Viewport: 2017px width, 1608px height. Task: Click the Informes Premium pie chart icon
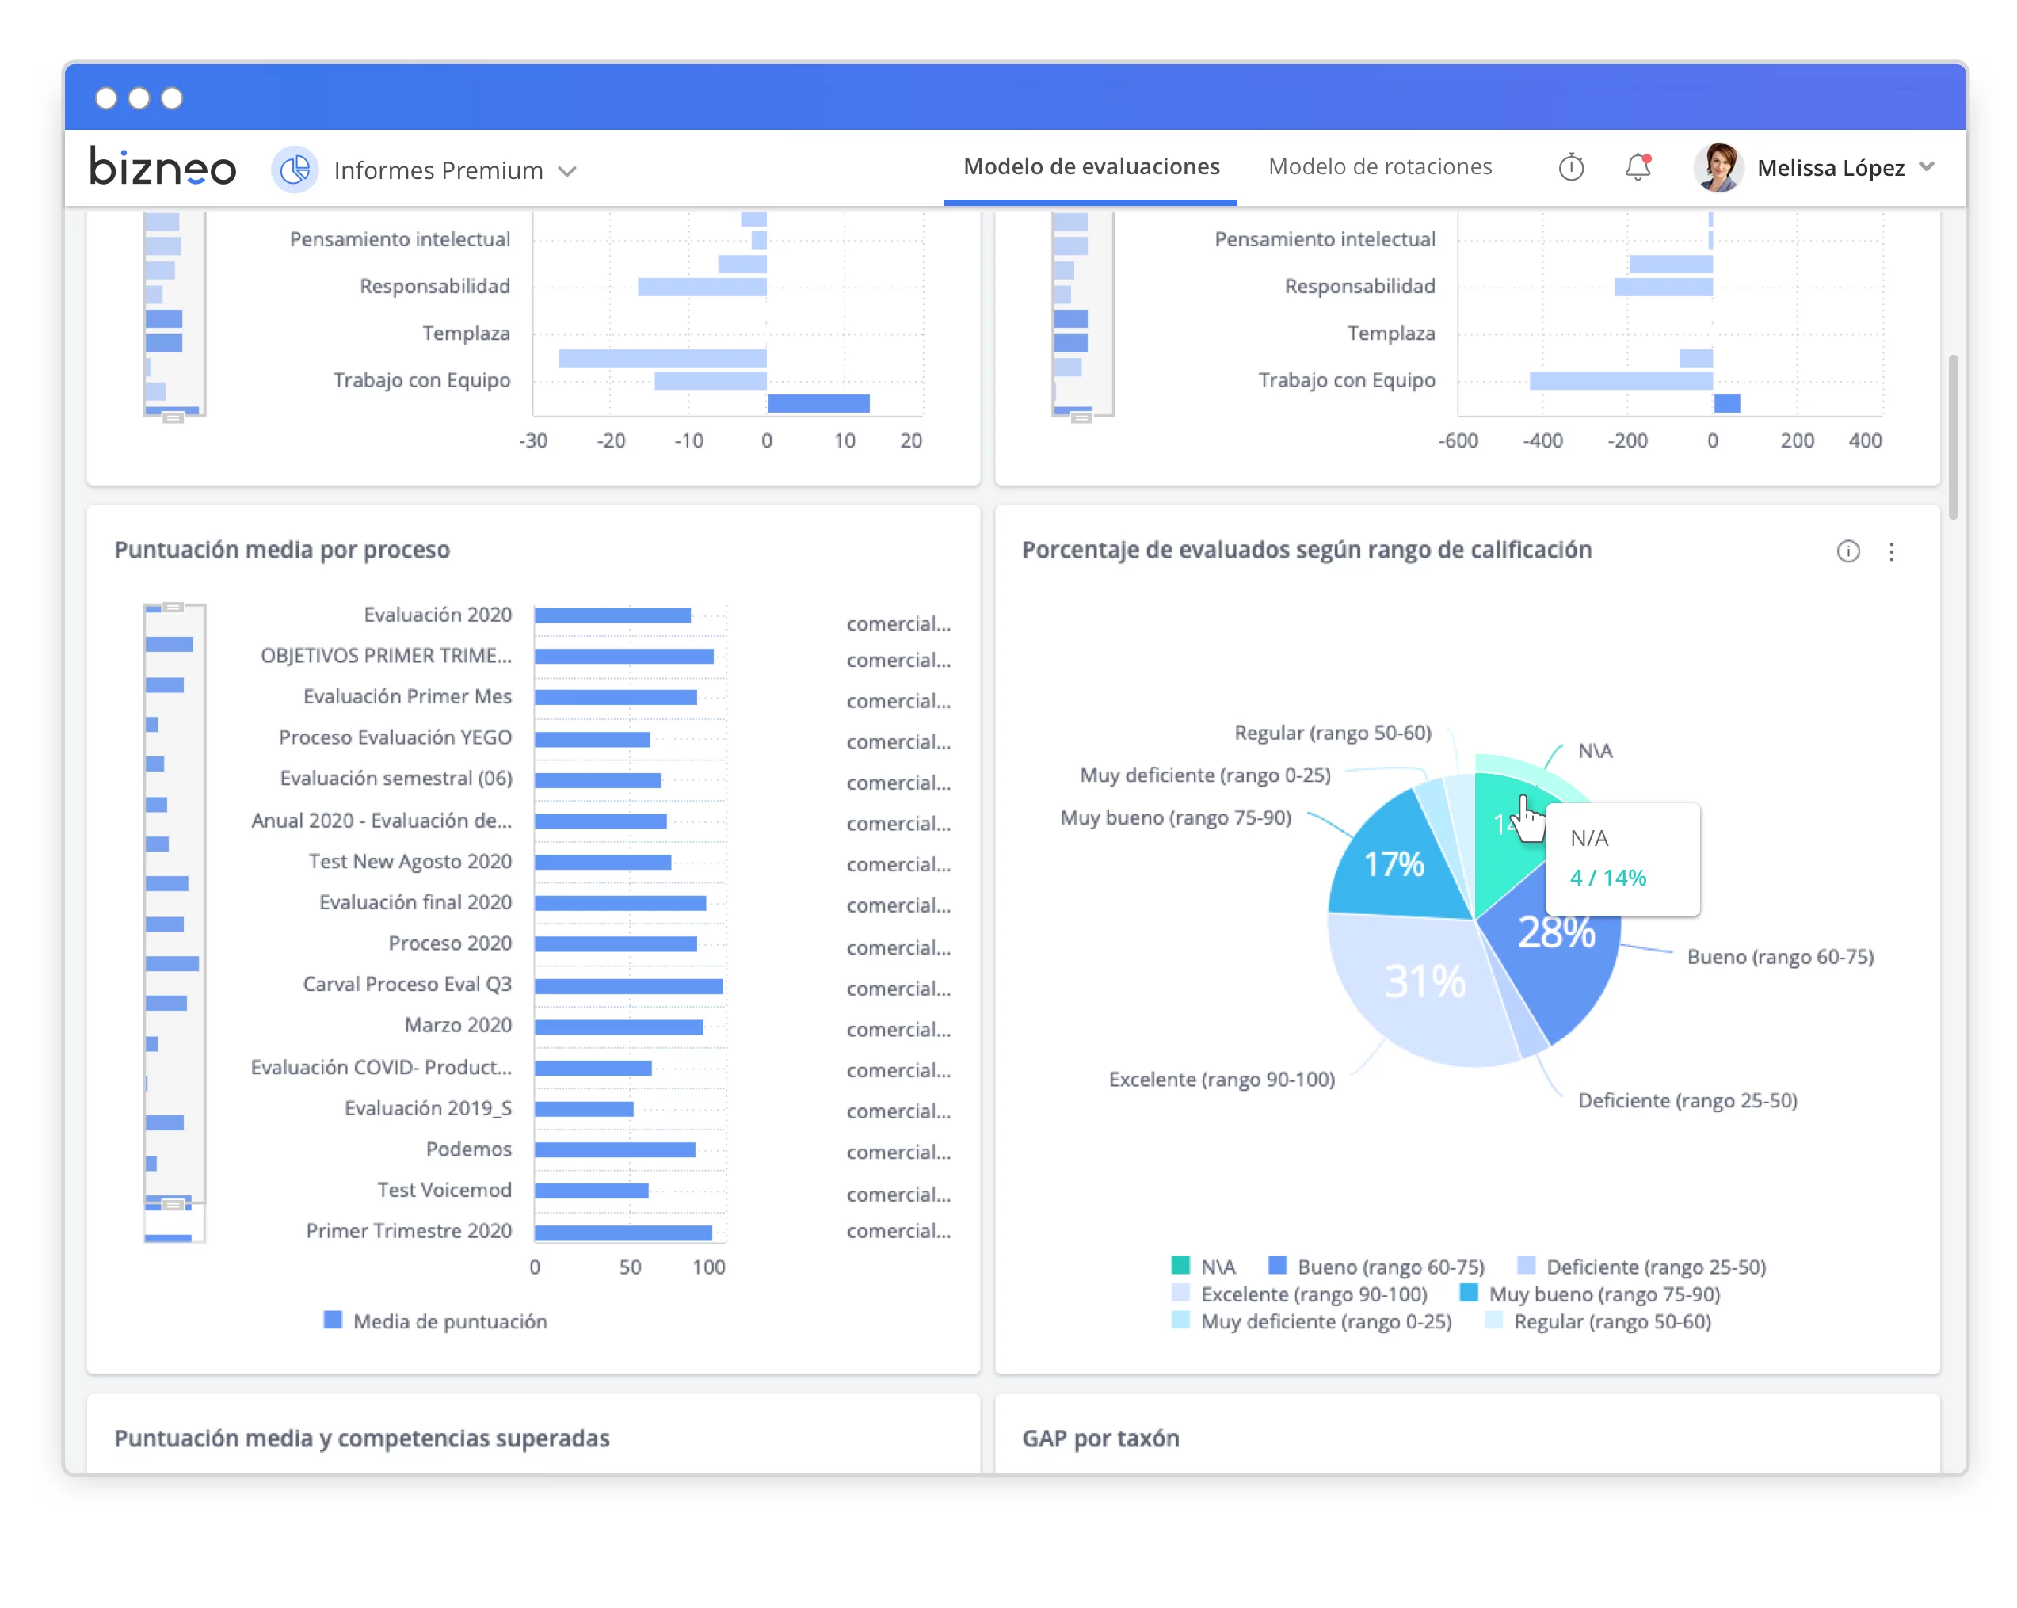[x=295, y=170]
